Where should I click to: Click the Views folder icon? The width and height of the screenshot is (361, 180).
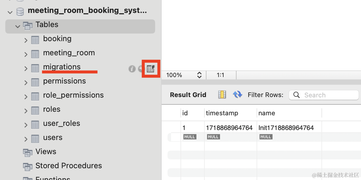click(28, 152)
